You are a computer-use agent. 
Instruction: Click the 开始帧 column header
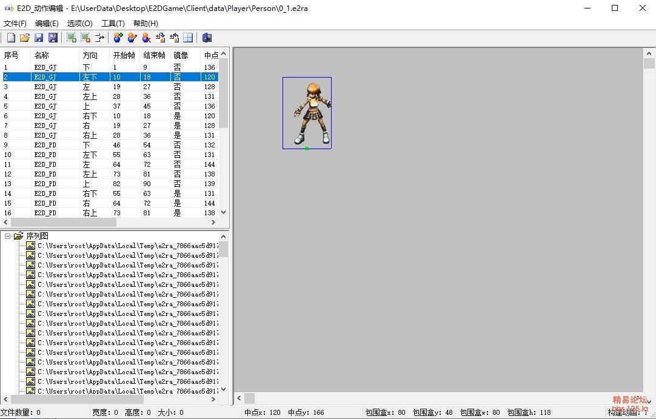[x=124, y=55]
